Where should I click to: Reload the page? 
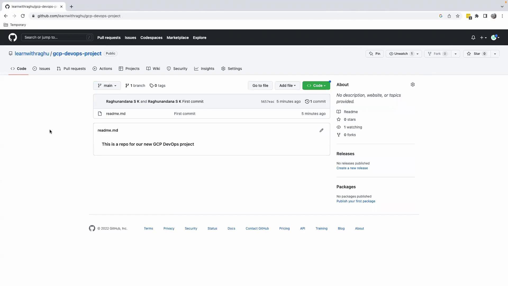tap(23, 16)
